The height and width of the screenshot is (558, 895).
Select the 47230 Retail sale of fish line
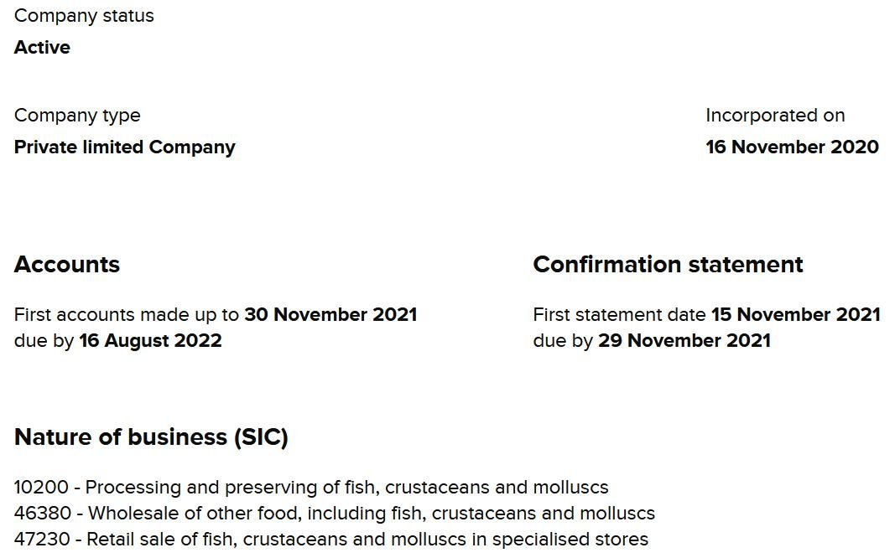coord(331,540)
